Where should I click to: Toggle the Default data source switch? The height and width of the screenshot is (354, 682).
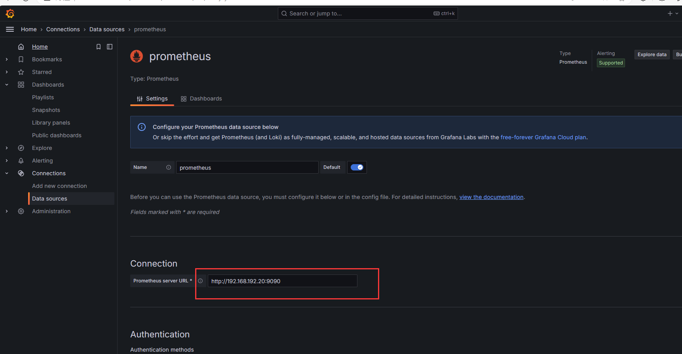point(357,167)
